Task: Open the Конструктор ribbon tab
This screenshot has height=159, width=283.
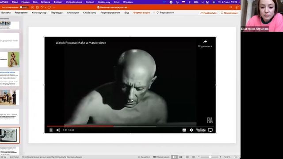Action: tap(39, 13)
